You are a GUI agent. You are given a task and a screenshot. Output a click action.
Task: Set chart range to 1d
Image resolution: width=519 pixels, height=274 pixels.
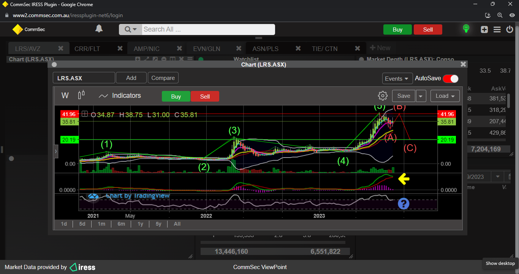tap(64, 224)
